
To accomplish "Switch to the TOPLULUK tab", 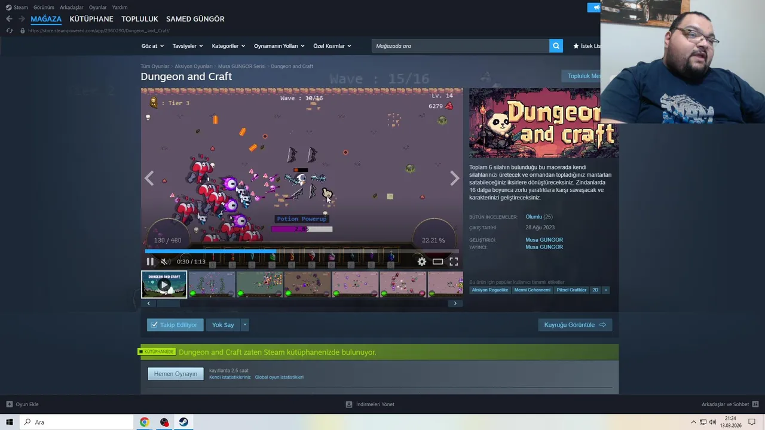I will click(140, 19).
